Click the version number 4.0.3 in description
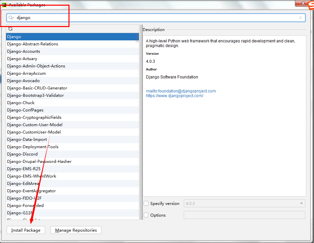The width and height of the screenshot is (314, 243). (x=150, y=61)
